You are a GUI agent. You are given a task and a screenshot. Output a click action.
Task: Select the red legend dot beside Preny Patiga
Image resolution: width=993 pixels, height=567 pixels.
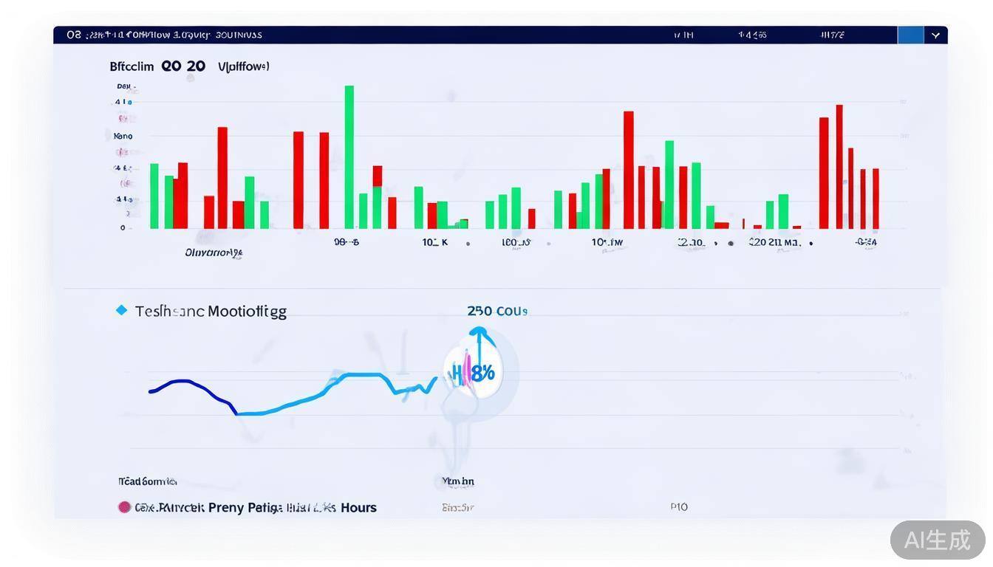(x=123, y=507)
